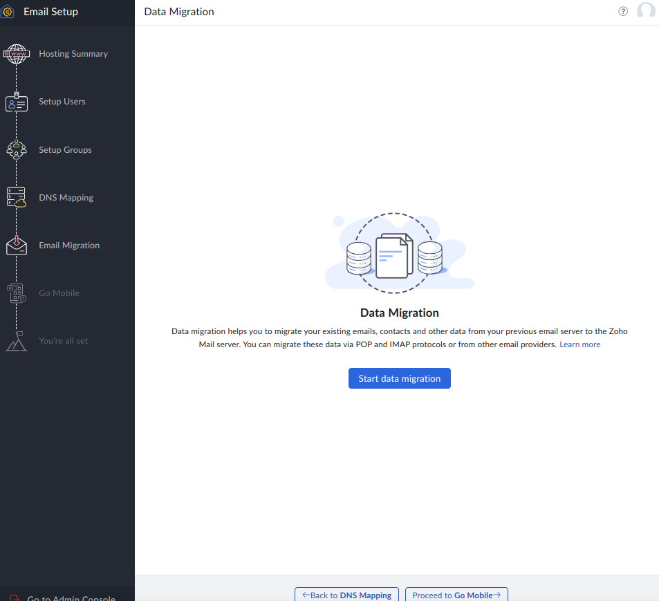659x601 pixels.
Task: Click the Go Mobile device icon
Action: [x=16, y=293]
